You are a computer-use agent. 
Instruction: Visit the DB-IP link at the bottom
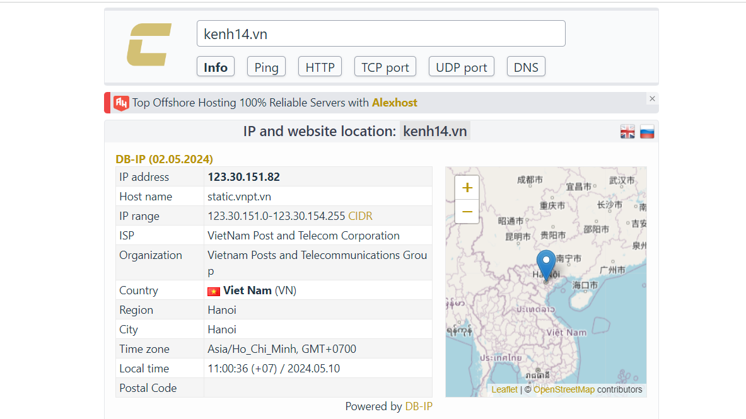419,406
